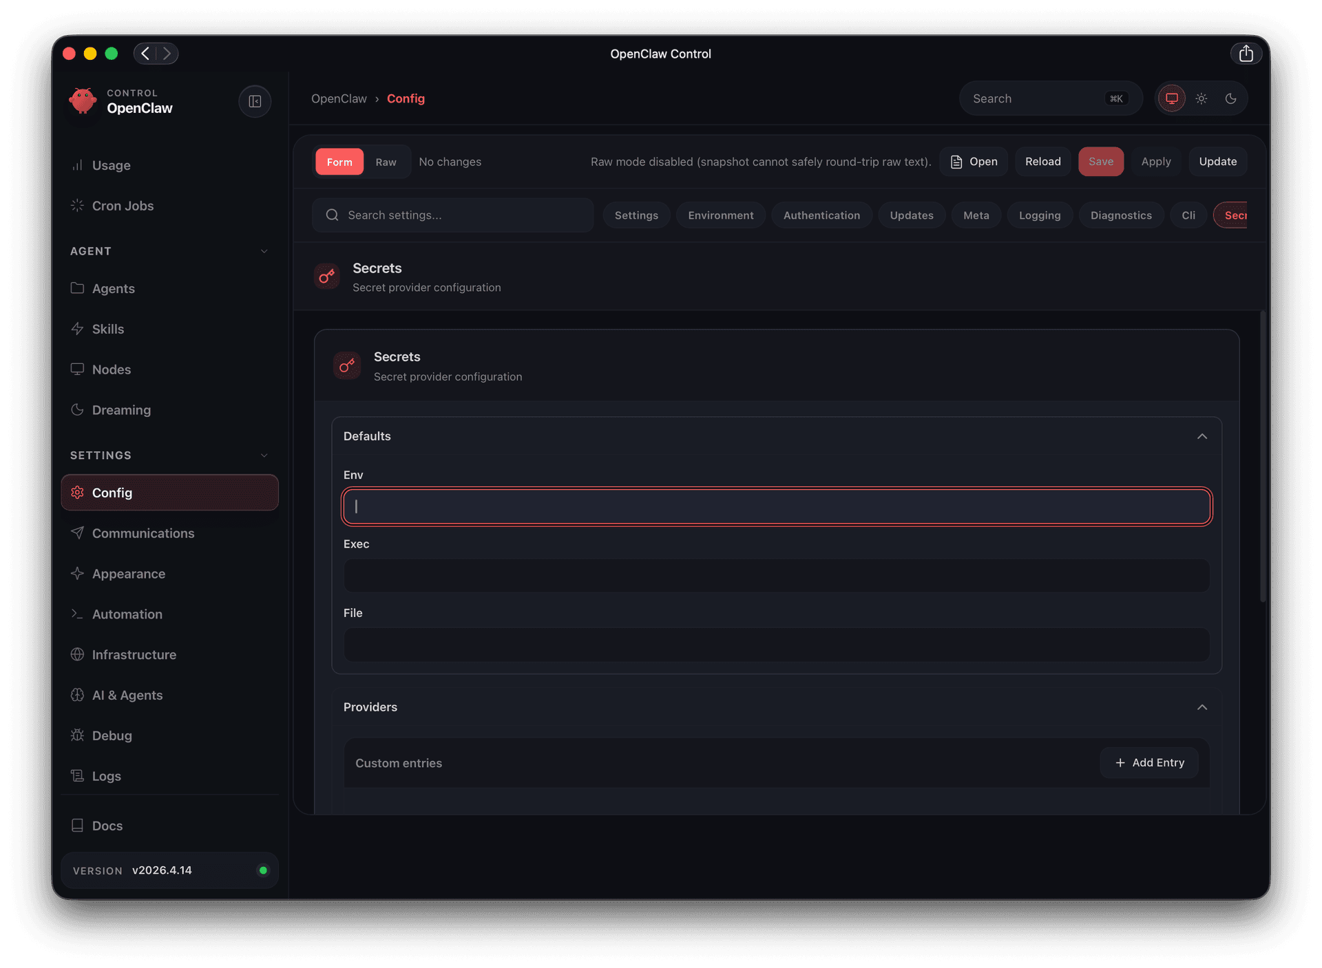
Task: Collapse the sidebar panel icon
Action: [x=255, y=101]
